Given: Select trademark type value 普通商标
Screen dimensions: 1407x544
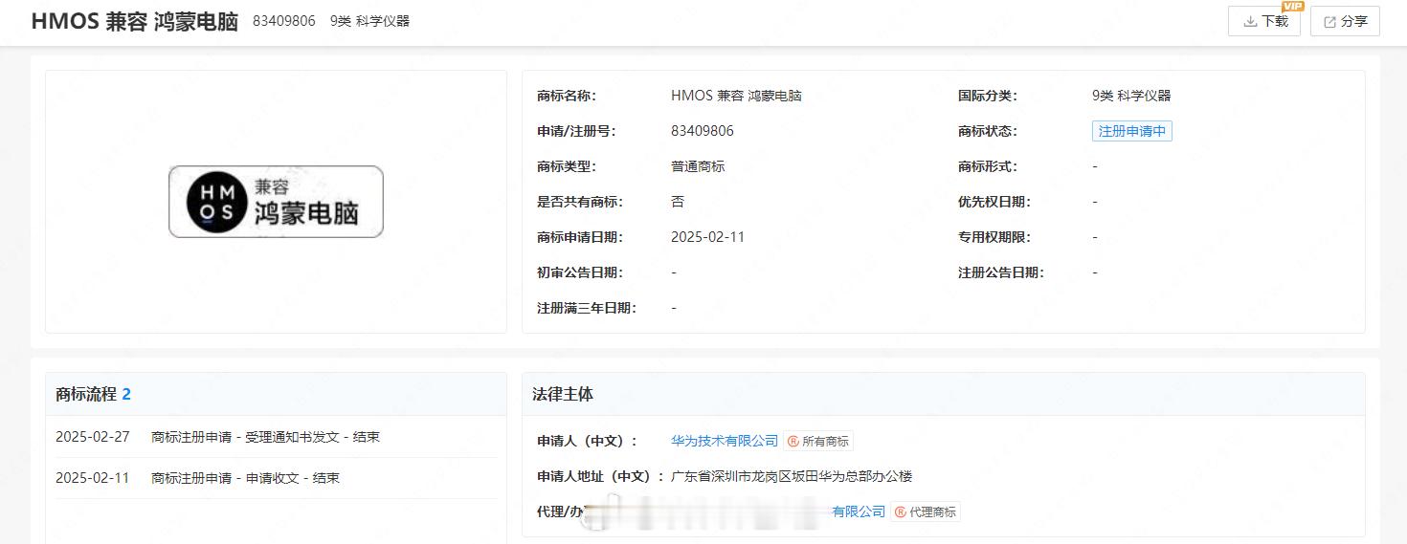Looking at the screenshot, I should point(698,166).
